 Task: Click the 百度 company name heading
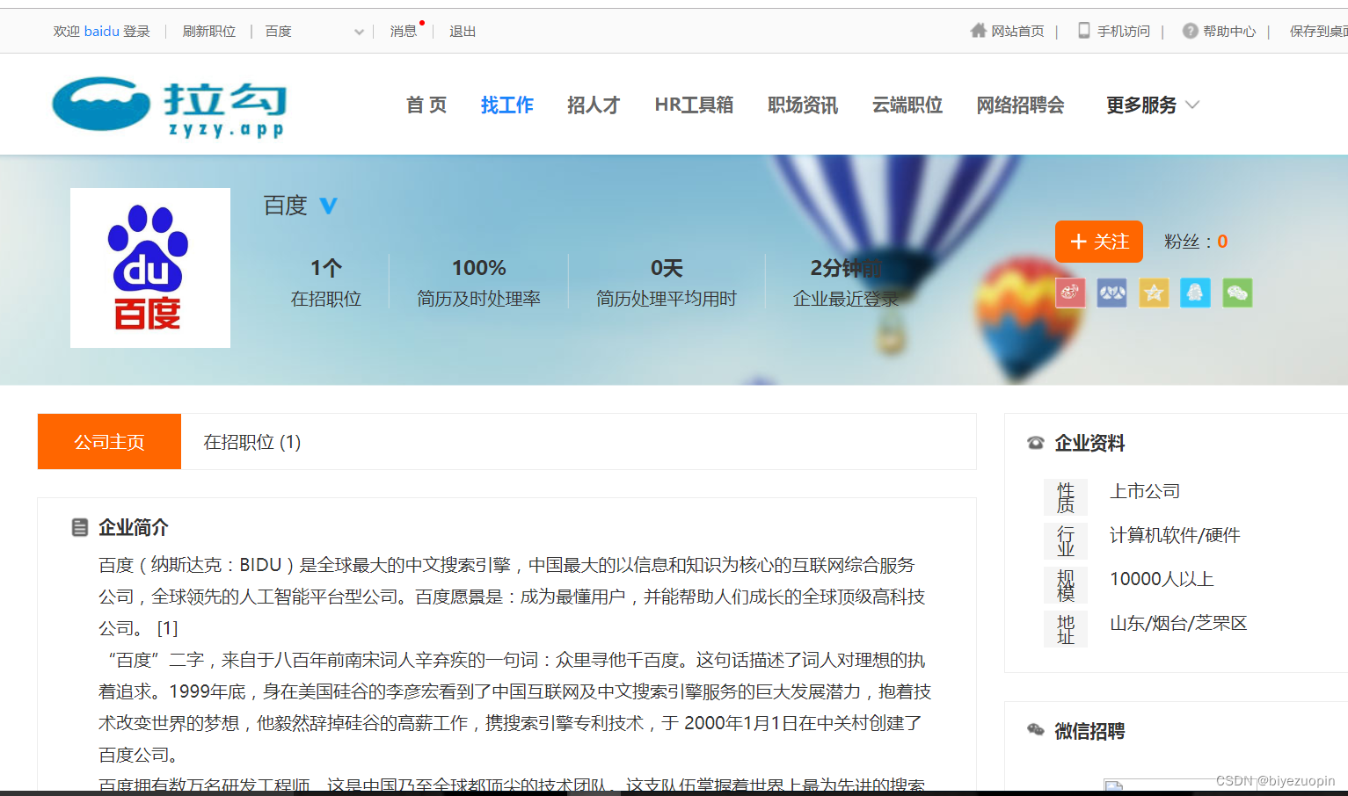[286, 206]
